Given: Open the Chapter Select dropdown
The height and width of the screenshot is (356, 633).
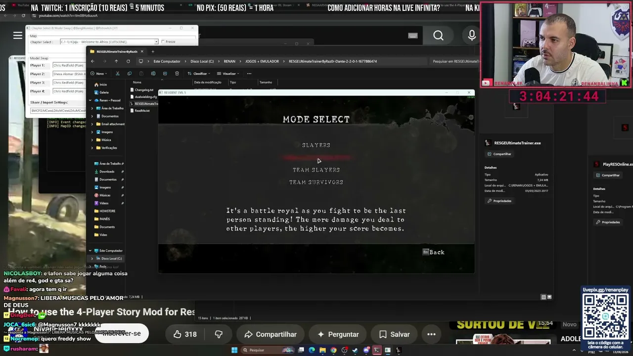Looking at the screenshot, I should coord(156,42).
